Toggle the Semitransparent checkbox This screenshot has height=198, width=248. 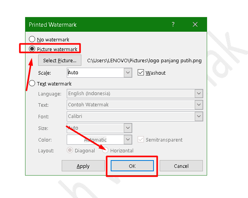[x=141, y=140]
